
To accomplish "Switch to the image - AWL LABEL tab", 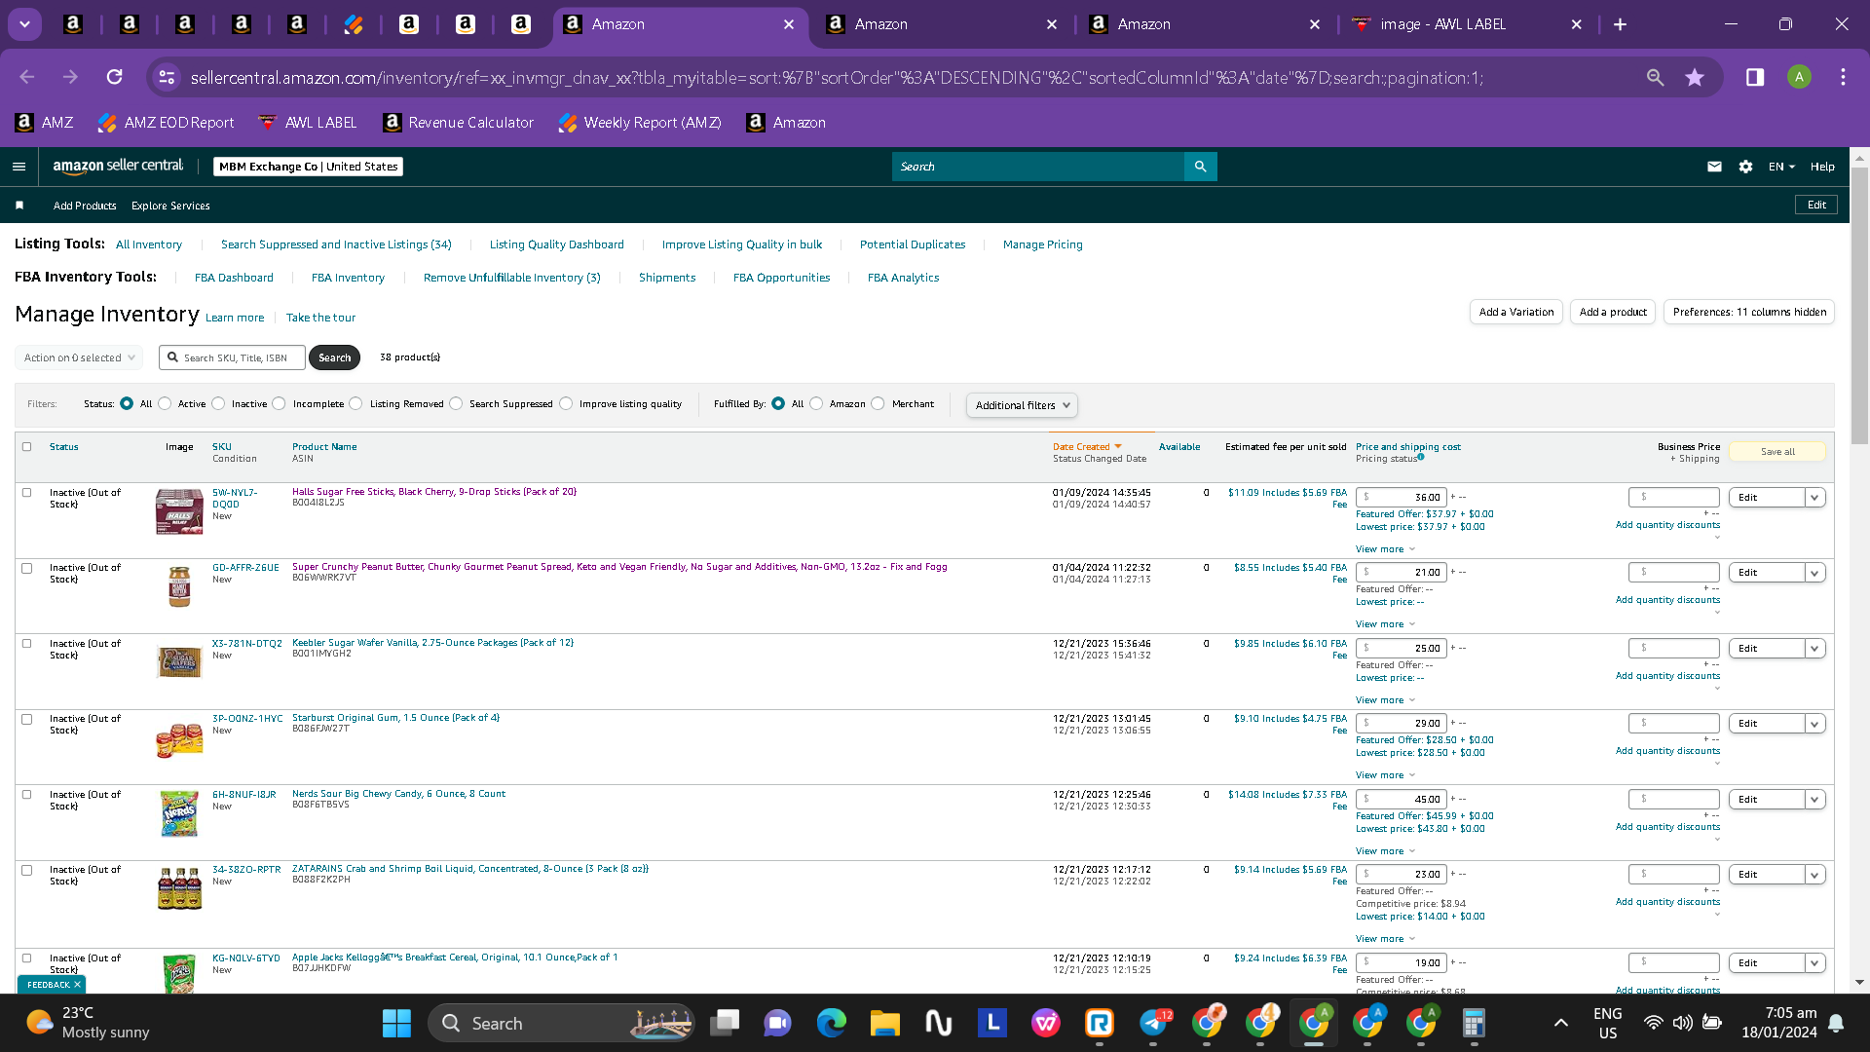I will point(1469,24).
